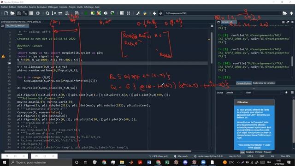Toggle fullscreen mode icon
The height and width of the screenshot is (166, 295).
[128, 13]
